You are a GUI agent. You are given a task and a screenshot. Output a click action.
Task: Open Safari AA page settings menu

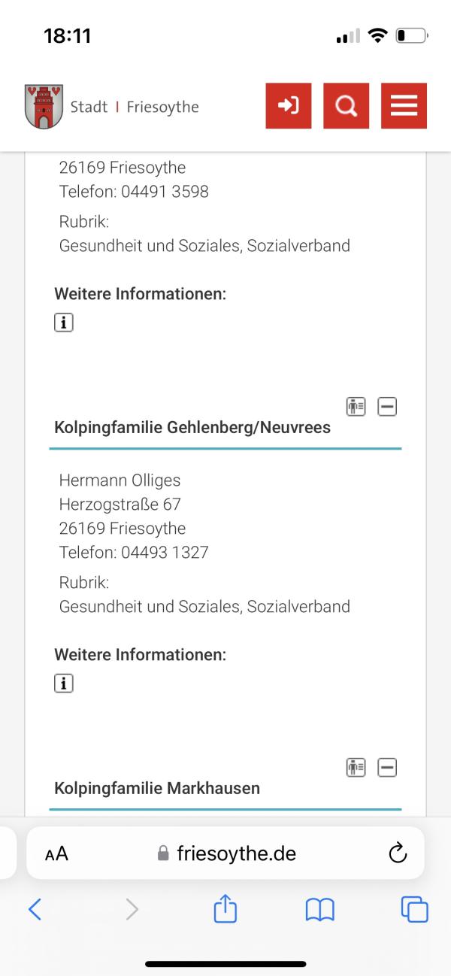coord(56,853)
